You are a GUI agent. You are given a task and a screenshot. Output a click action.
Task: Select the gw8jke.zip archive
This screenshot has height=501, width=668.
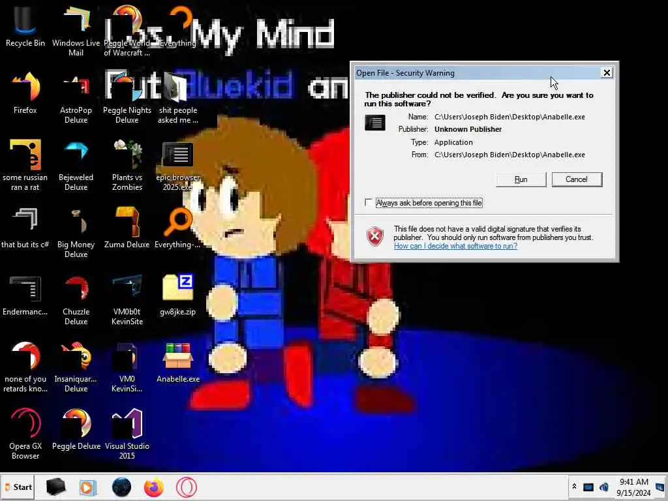178,296
